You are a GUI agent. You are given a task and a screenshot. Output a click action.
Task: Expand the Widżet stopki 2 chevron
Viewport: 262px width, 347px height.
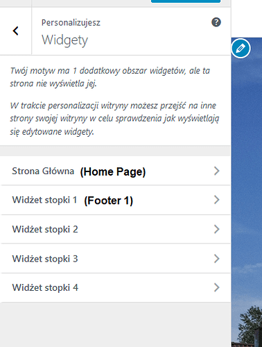tap(216, 229)
